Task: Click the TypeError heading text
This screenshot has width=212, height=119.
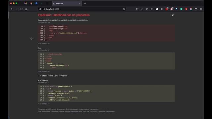Action: coord(64,15)
